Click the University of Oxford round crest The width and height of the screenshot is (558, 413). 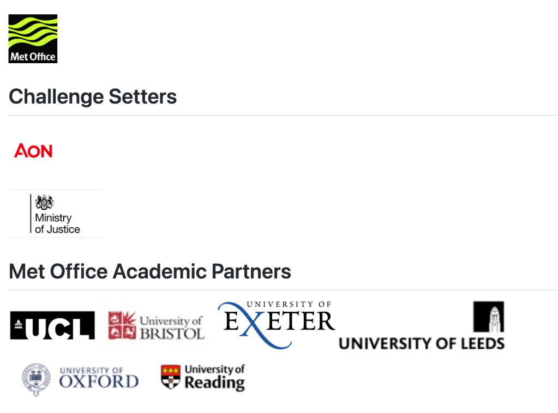[36, 380]
